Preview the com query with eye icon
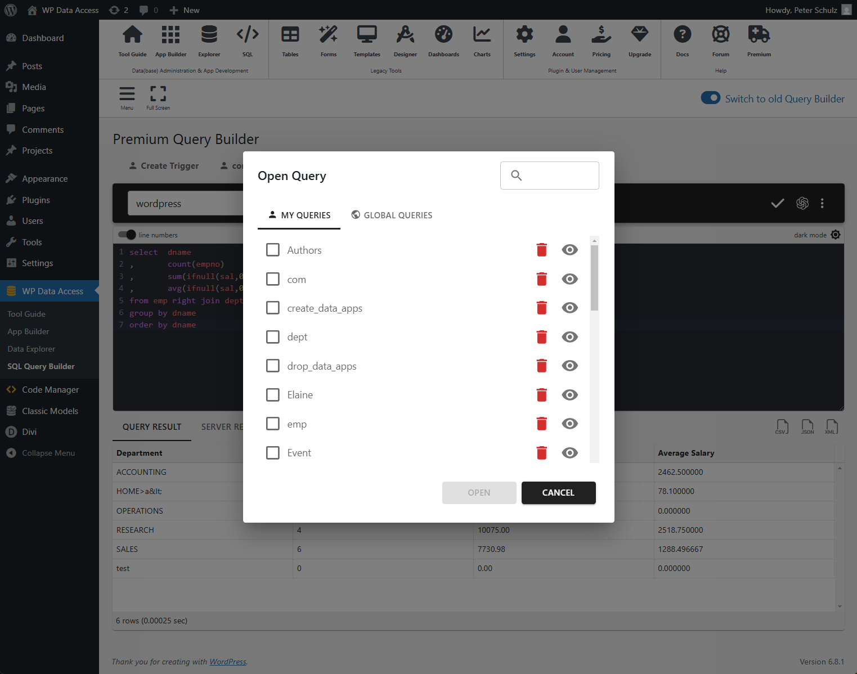 (x=570, y=279)
